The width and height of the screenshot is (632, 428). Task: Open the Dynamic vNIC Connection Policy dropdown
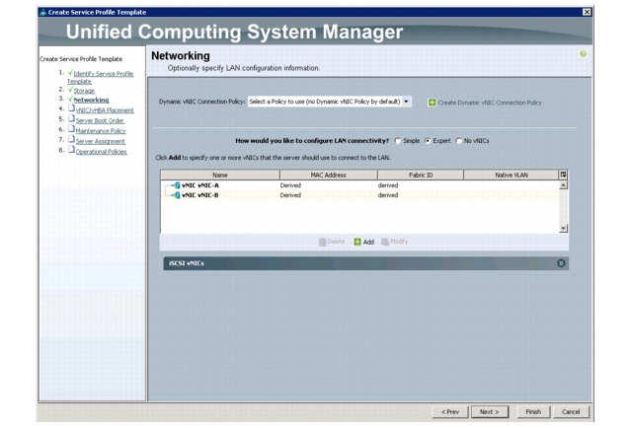pos(406,102)
